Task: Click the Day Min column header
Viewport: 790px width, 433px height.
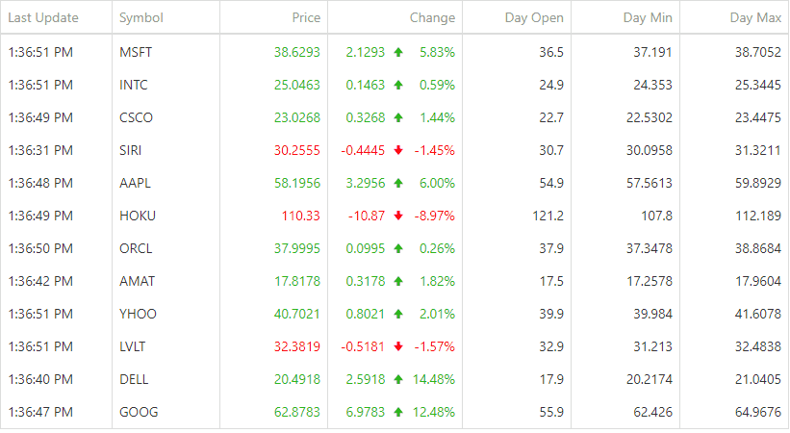Action: coord(648,17)
